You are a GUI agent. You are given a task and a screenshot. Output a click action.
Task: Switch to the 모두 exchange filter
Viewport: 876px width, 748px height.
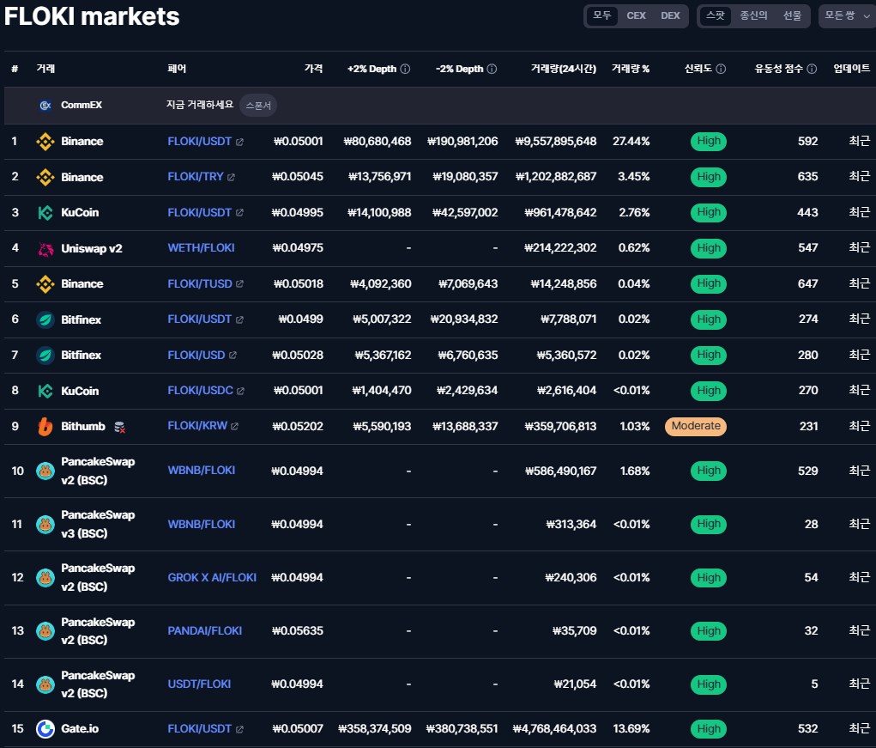(x=602, y=15)
